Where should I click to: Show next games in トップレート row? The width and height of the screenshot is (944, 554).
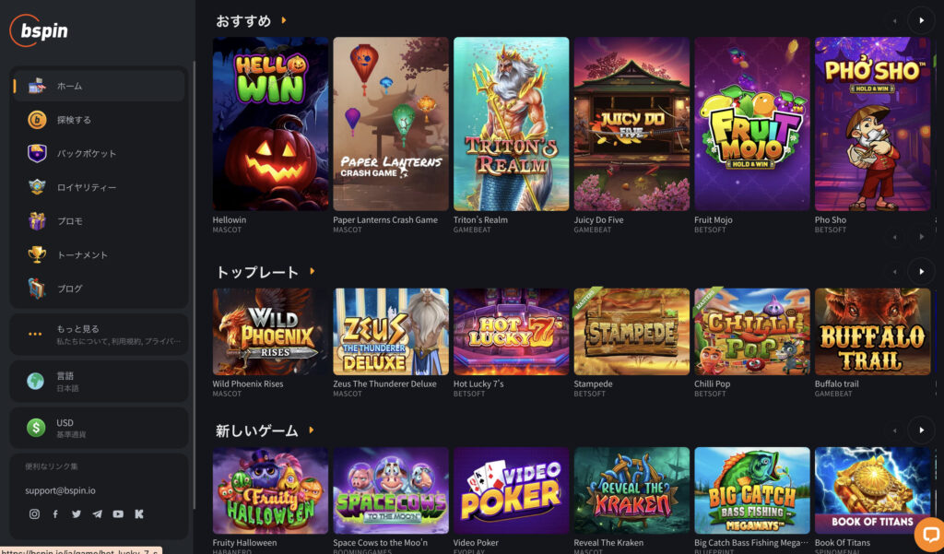pyautogui.click(x=921, y=272)
